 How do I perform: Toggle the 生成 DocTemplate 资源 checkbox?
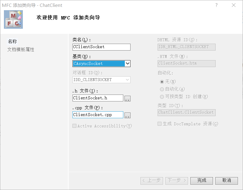pos(159,124)
